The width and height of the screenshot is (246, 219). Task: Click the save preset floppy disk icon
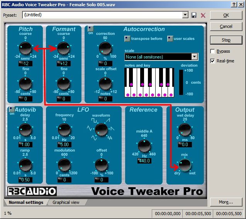(x=194, y=15)
